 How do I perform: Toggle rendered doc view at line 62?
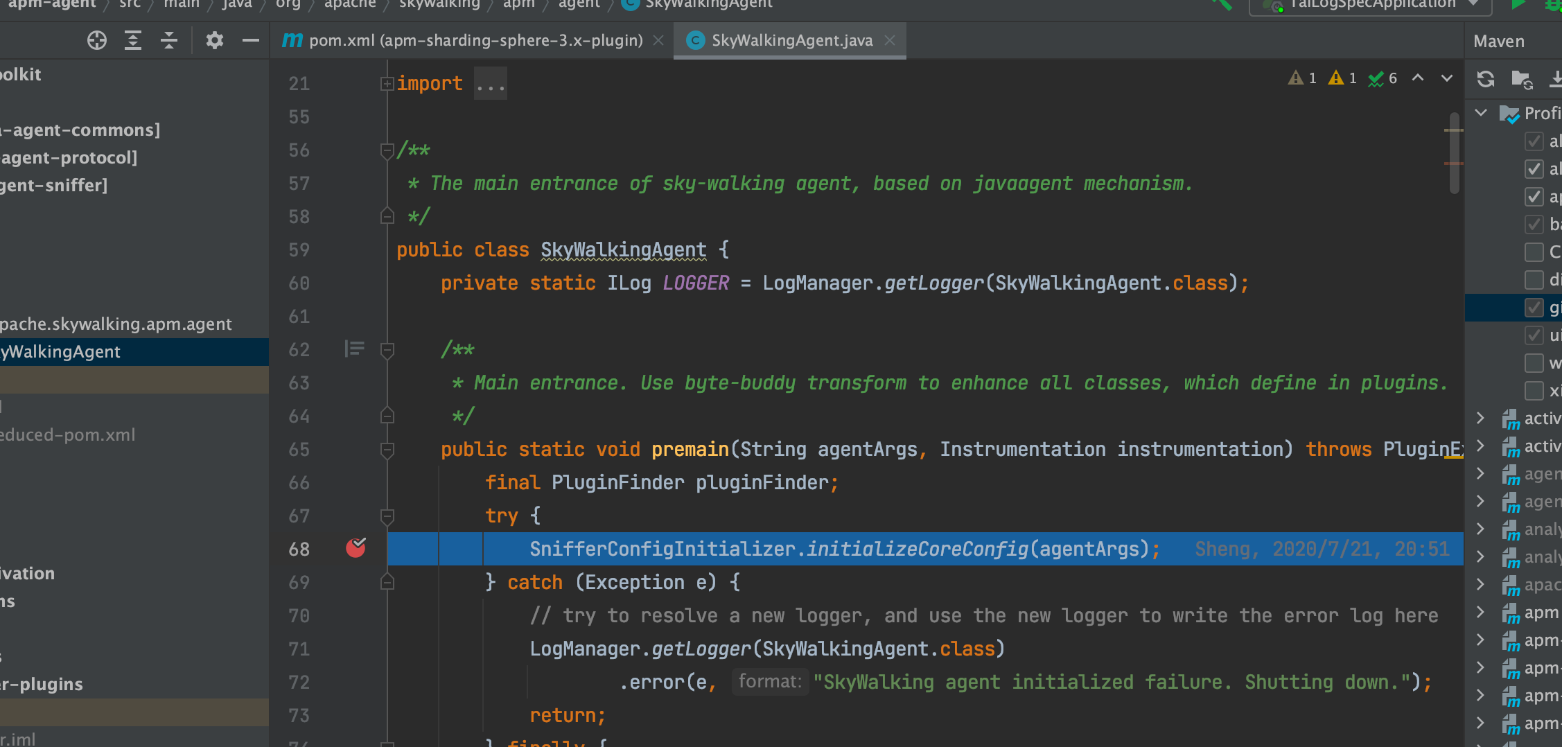[354, 349]
